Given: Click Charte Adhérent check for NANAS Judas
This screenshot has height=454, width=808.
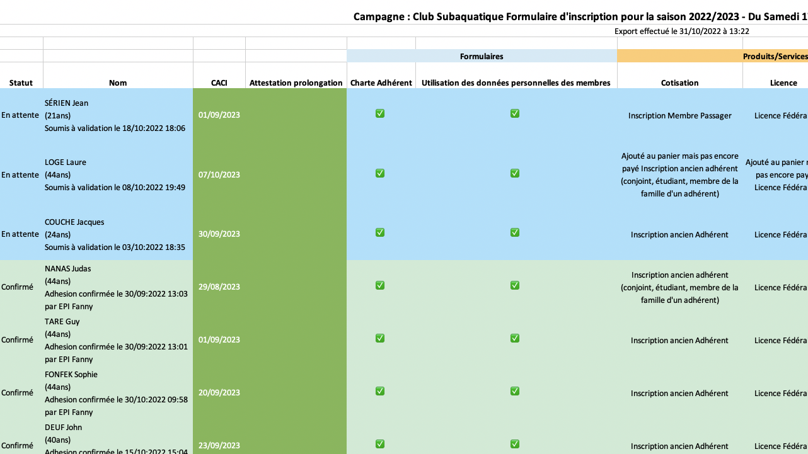Looking at the screenshot, I should tap(380, 285).
